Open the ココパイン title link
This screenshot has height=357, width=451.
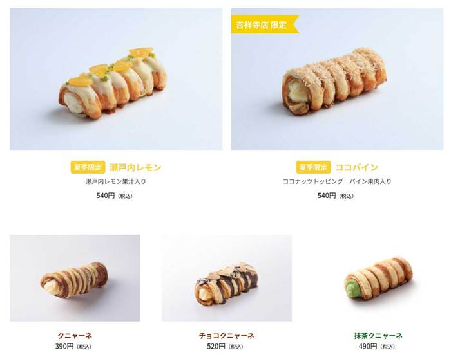click(x=356, y=167)
